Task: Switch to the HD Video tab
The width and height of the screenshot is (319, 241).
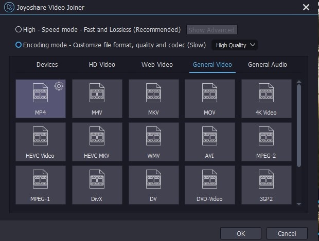Action: [x=102, y=65]
